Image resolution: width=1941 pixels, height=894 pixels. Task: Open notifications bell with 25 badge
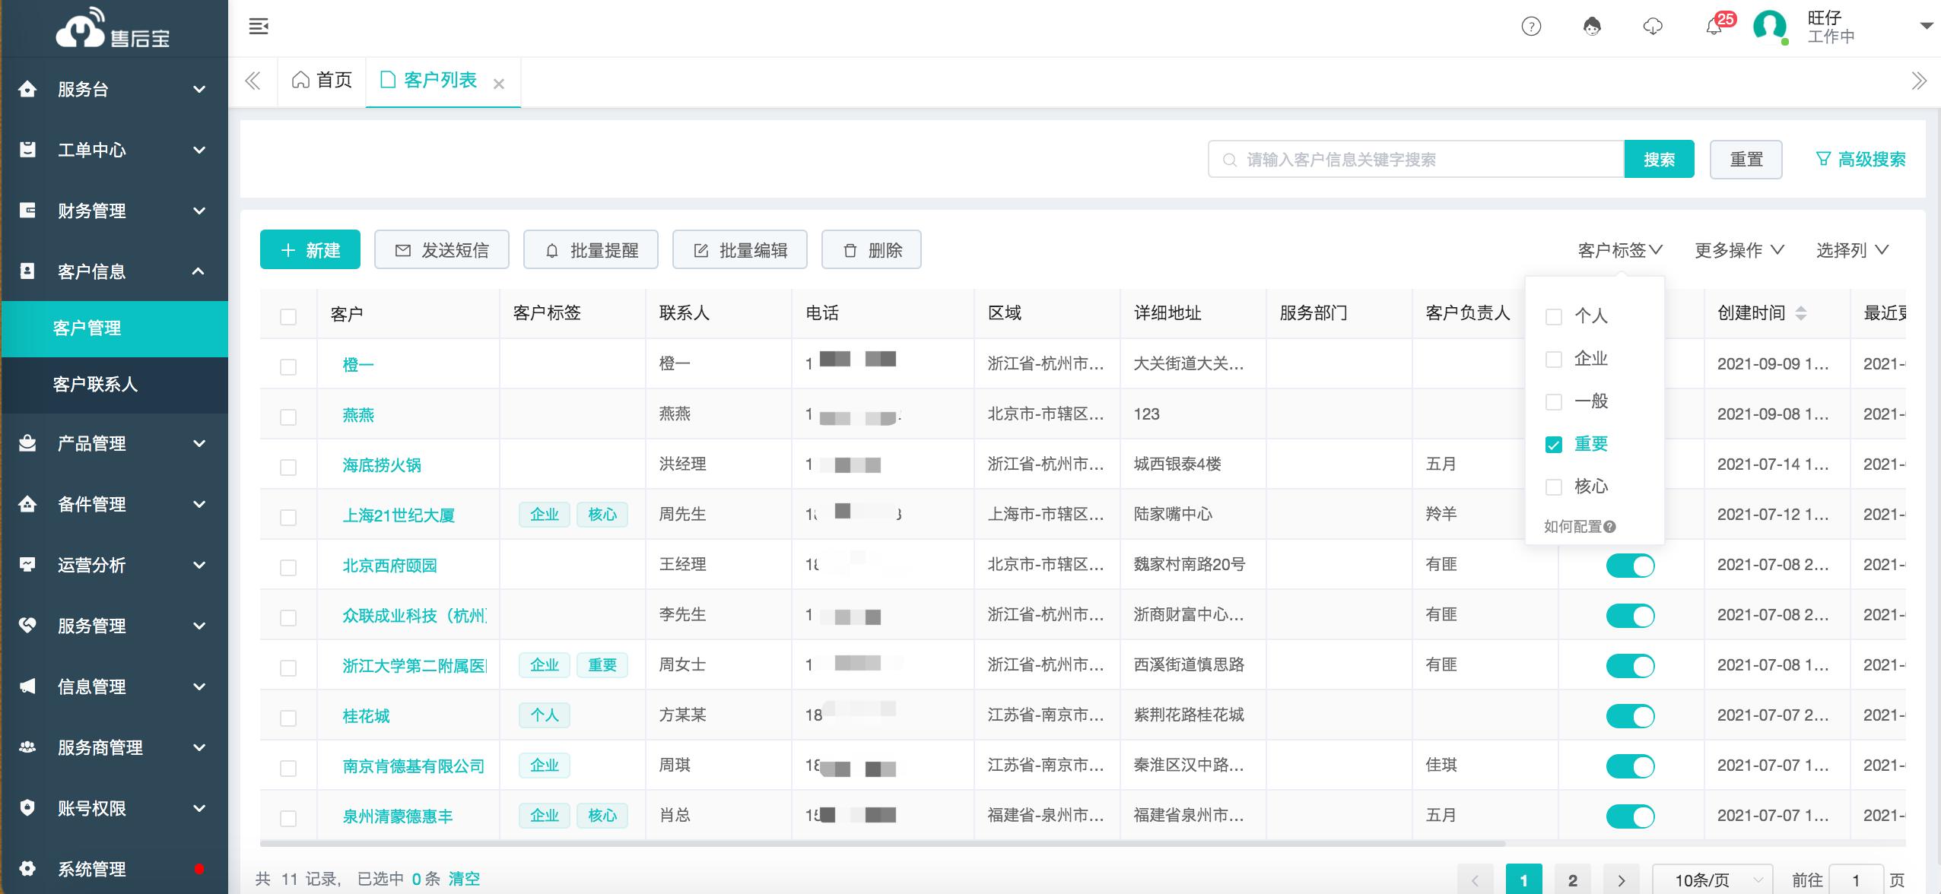[1714, 27]
